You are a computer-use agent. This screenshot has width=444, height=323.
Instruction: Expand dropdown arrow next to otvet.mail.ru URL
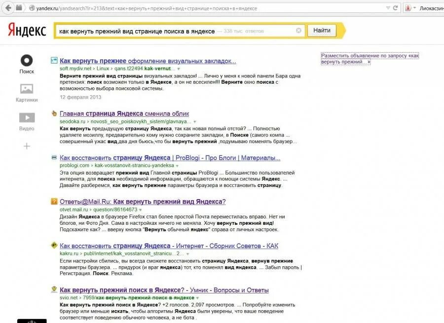coord(141,210)
